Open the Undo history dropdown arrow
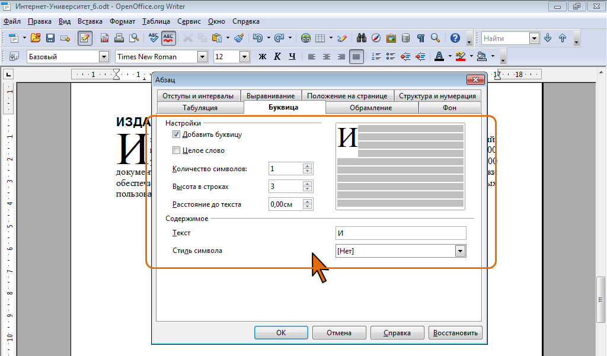Screen dimensions: 607x356 [x=269, y=38]
